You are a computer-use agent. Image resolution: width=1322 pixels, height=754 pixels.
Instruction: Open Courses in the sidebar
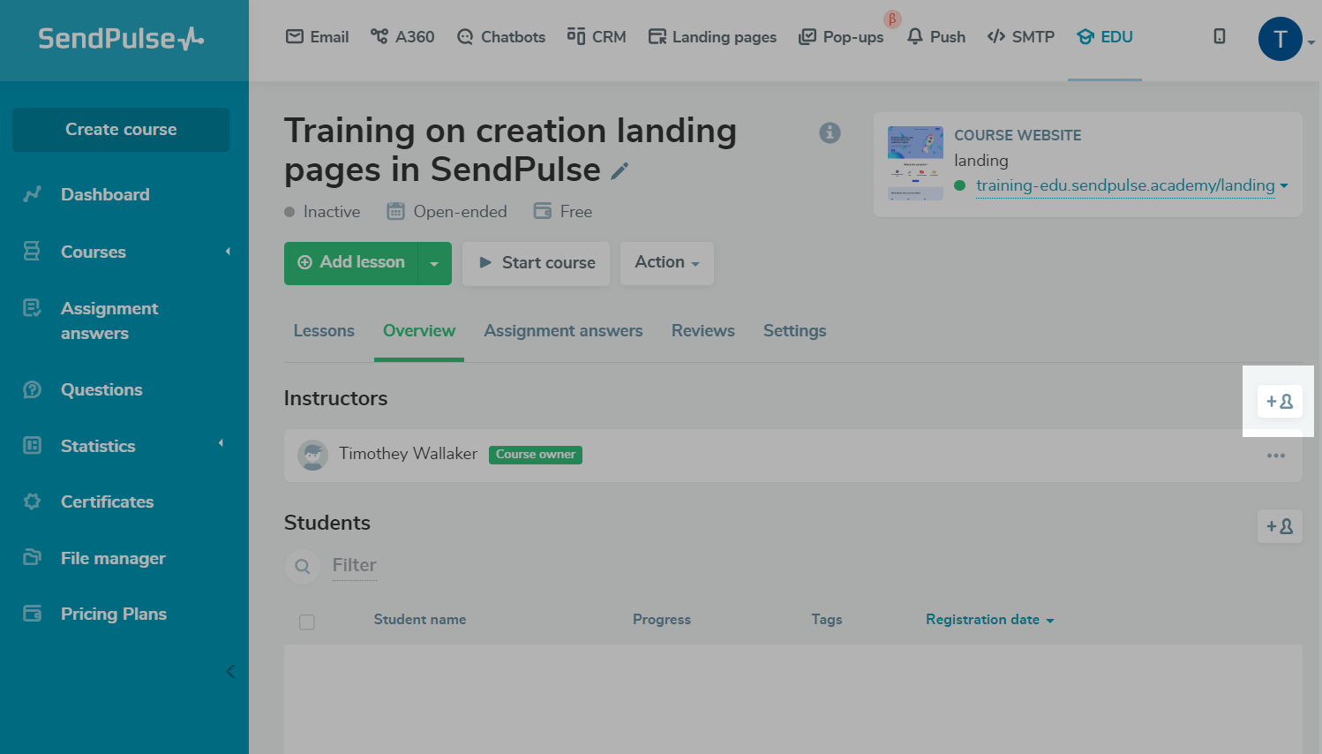94,252
